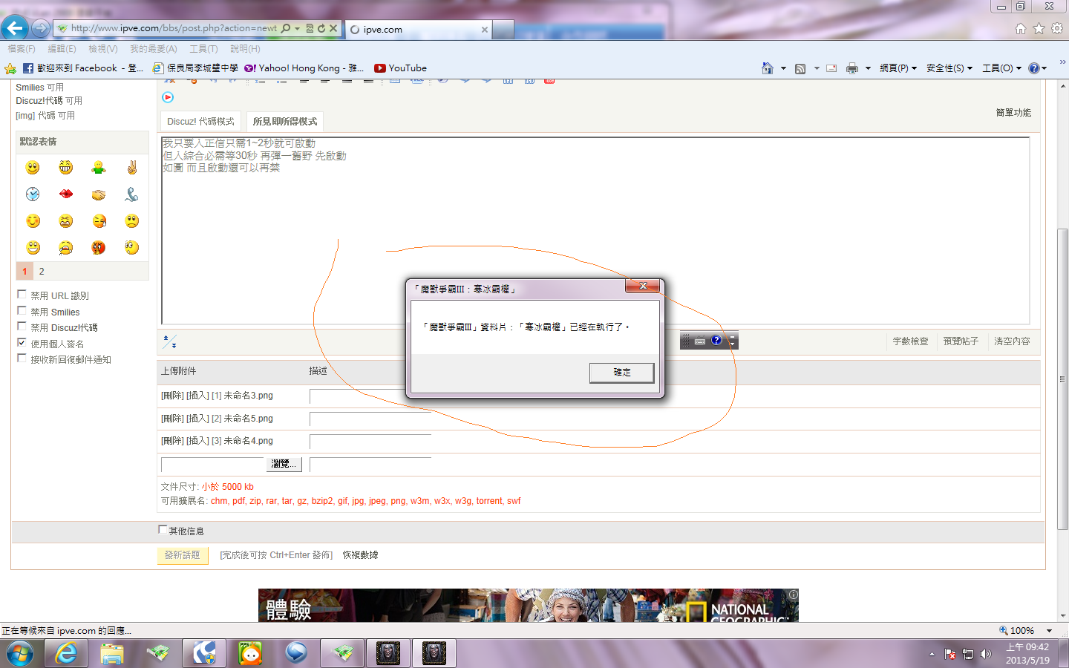1069x668 pixels.
Task: Open the browser Home icon at top right
Action: click(1021, 28)
